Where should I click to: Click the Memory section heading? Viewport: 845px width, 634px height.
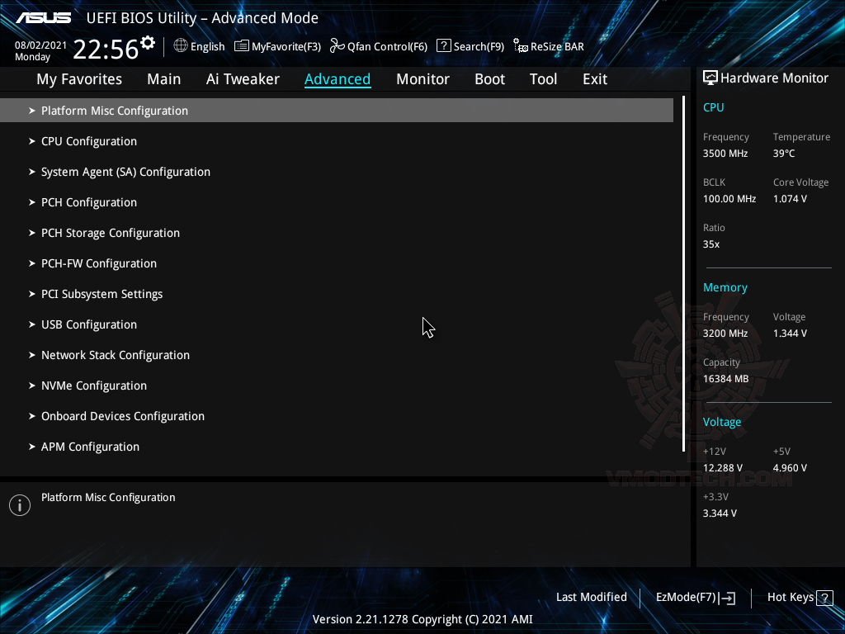pyautogui.click(x=725, y=288)
